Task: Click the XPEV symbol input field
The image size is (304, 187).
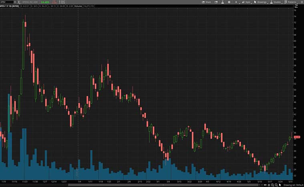Action: tap(7, 2)
